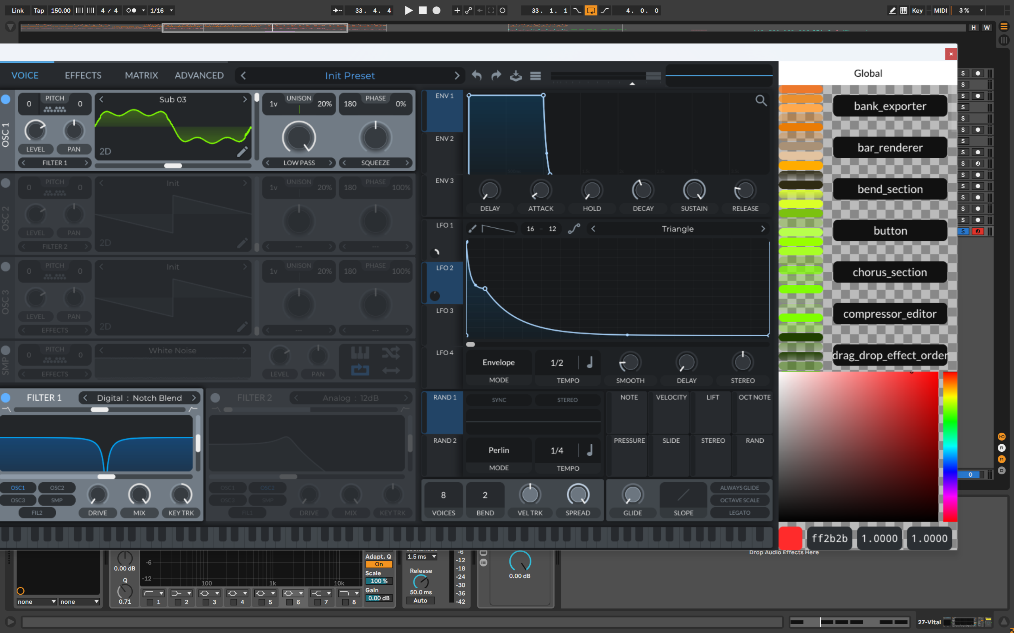Go to the next LFO shape after Triangle

coord(762,229)
